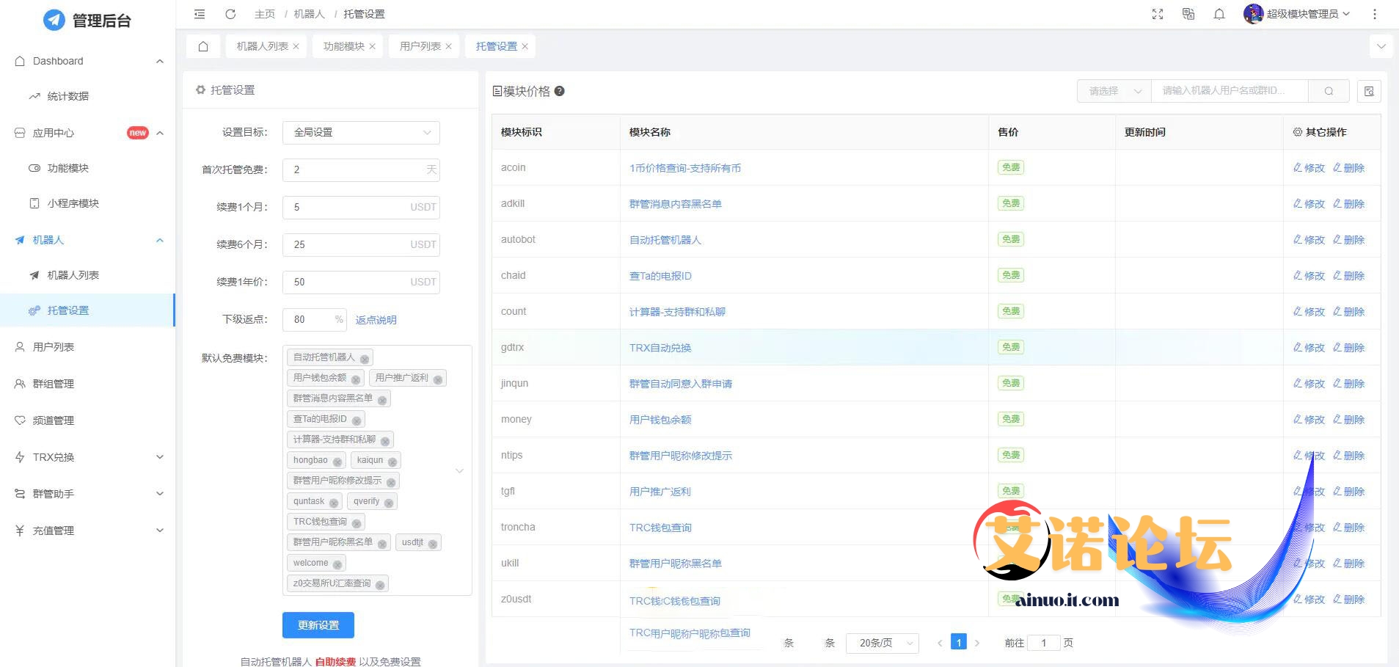Edit the acoin module row
Image resolution: width=1399 pixels, height=667 pixels.
click(x=1309, y=168)
